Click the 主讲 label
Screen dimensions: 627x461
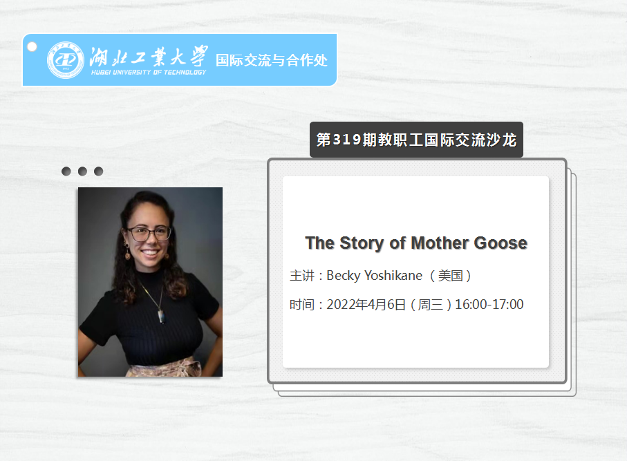302,276
